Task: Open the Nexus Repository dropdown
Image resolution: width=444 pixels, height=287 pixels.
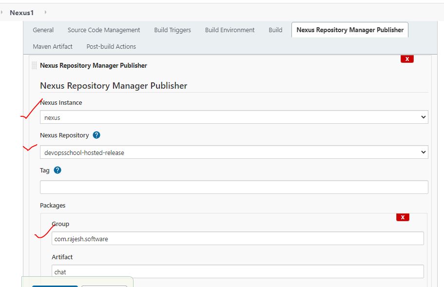Action: 234,153
